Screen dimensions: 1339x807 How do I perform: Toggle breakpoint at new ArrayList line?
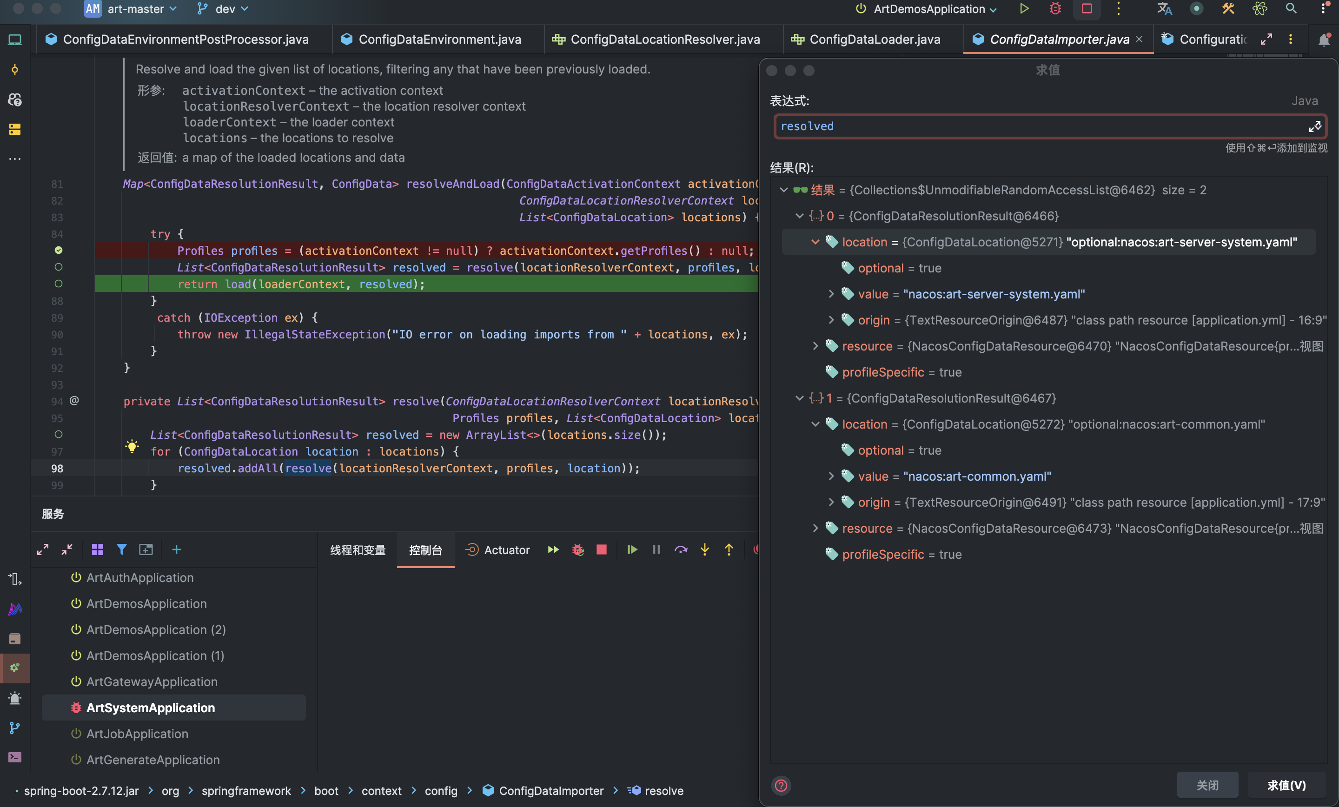point(59,435)
